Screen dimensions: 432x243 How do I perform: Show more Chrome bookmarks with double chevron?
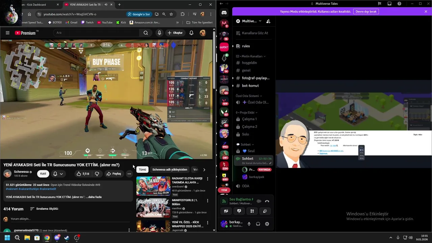pyautogui.click(x=178, y=23)
